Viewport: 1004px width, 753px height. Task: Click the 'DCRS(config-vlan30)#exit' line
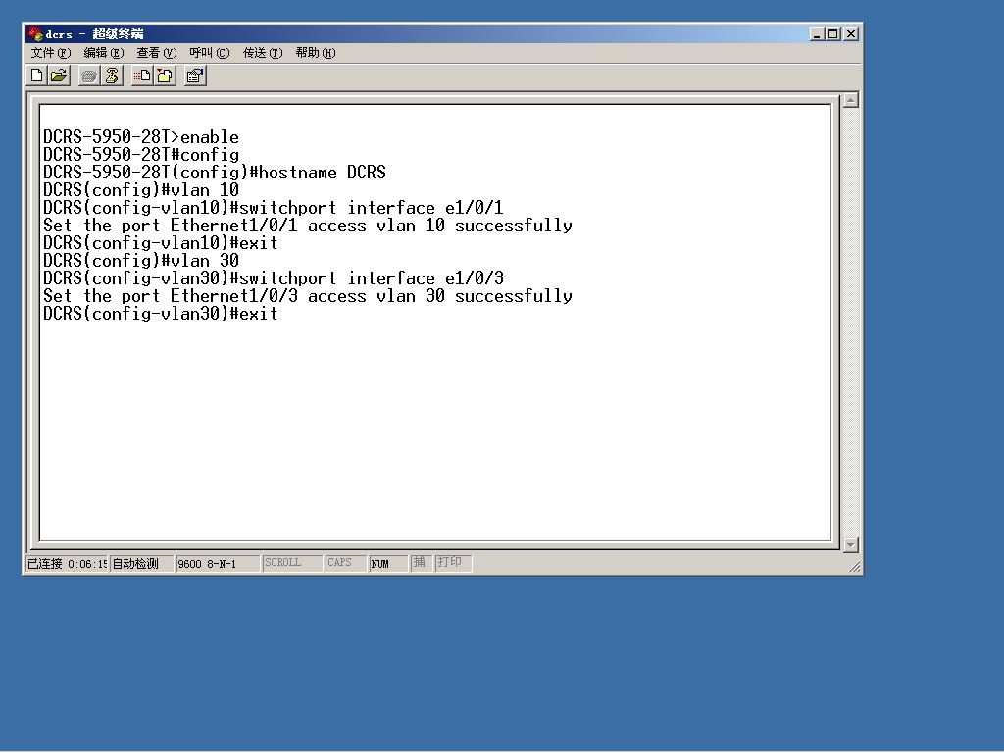[160, 314]
